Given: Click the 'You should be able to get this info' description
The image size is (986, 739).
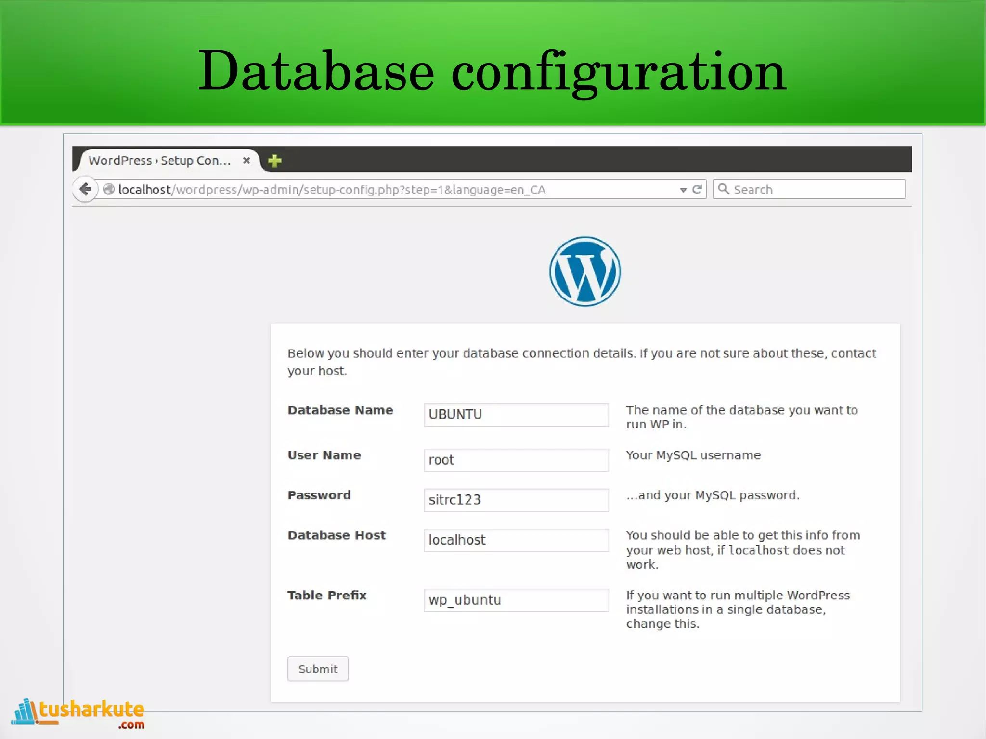Looking at the screenshot, I should click(x=743, y=550).
